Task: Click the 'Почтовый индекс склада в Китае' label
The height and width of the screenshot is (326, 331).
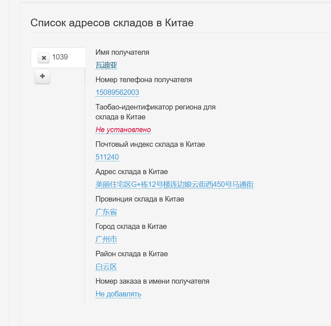Action: [150, 144]
